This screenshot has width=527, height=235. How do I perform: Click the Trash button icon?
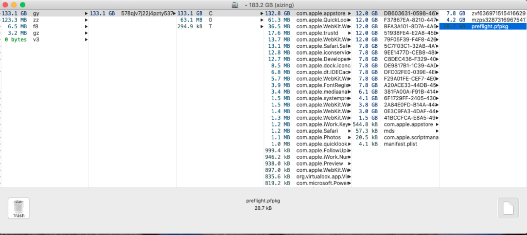click(19, 208)
